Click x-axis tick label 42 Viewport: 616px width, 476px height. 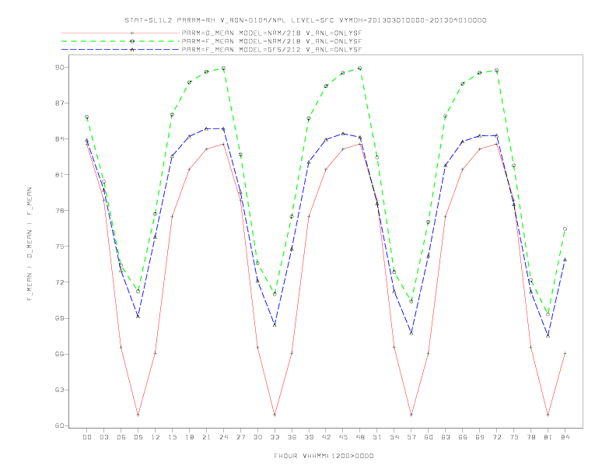tap(326, 437)
